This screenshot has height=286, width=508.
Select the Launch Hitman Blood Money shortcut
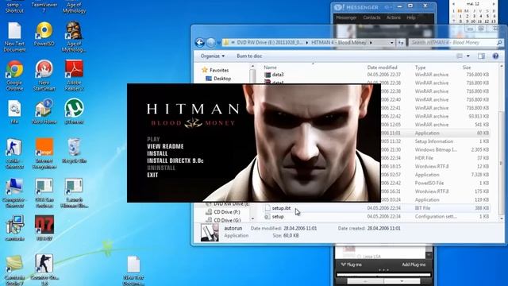74,193
